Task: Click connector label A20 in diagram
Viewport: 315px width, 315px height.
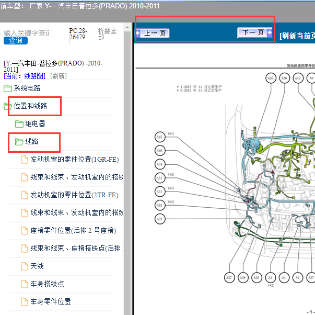Action: (256, 278)
